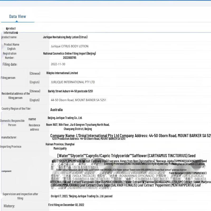This screenshot has width=211, height=211.
Task: Select Hainan Province importing province value
Action: coord(60,146)
